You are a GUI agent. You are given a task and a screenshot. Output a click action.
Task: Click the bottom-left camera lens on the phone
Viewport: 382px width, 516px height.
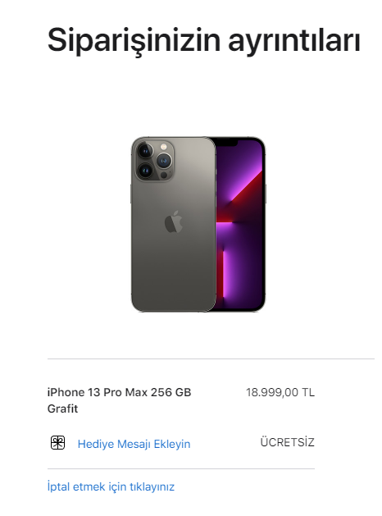coord(145,171)
